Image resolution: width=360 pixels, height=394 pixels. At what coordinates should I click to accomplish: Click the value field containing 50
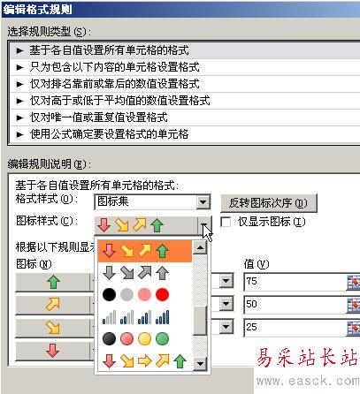[295, 305]
